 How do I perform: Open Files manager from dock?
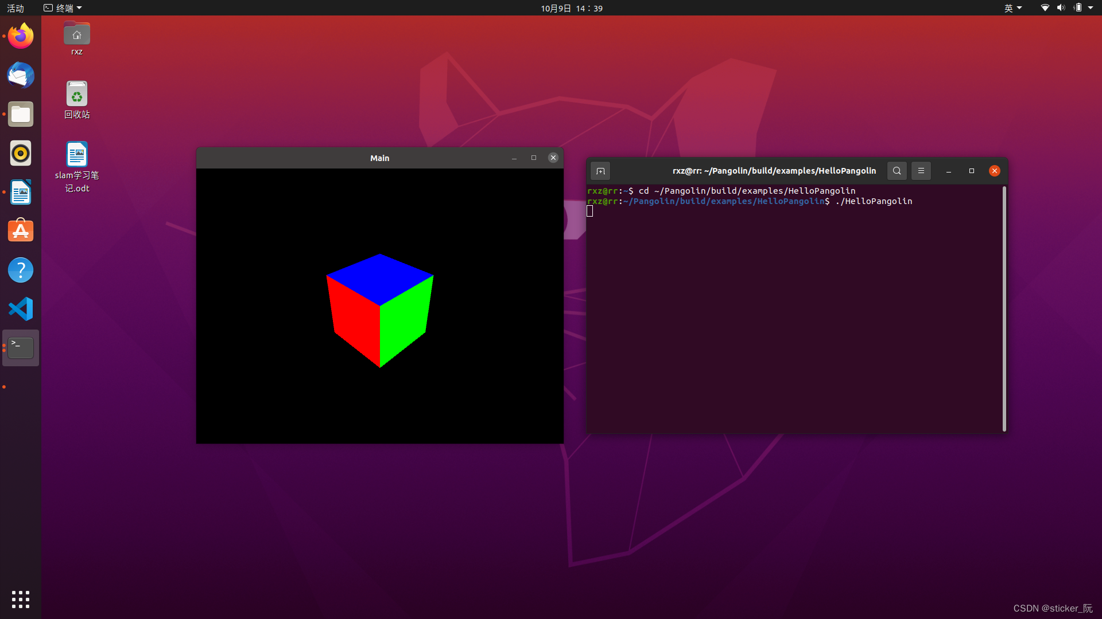coord(21,115)
